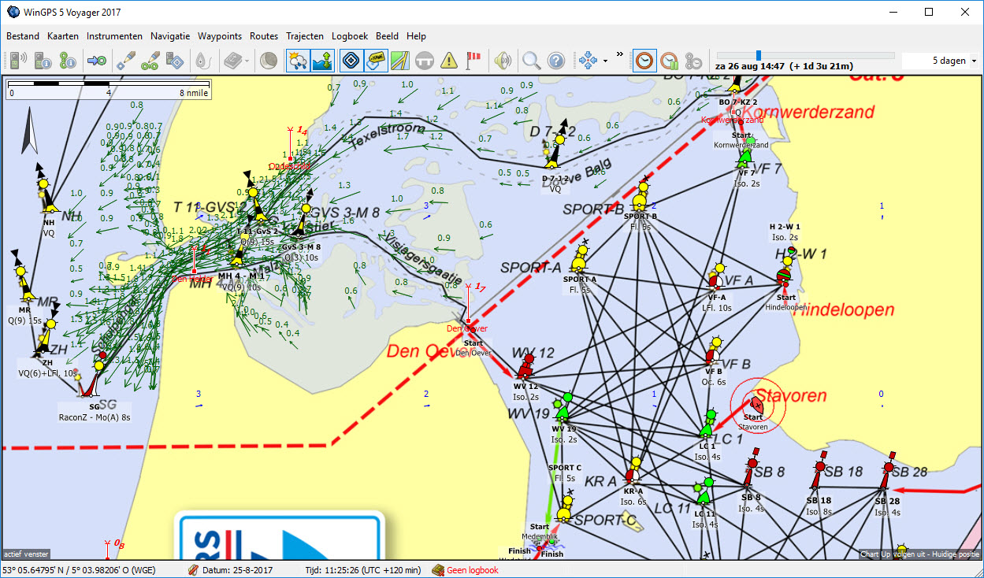The height and width of the screenshot is (578, 984).
Task: Open the Logboek menu
Action: pos(350,36)
